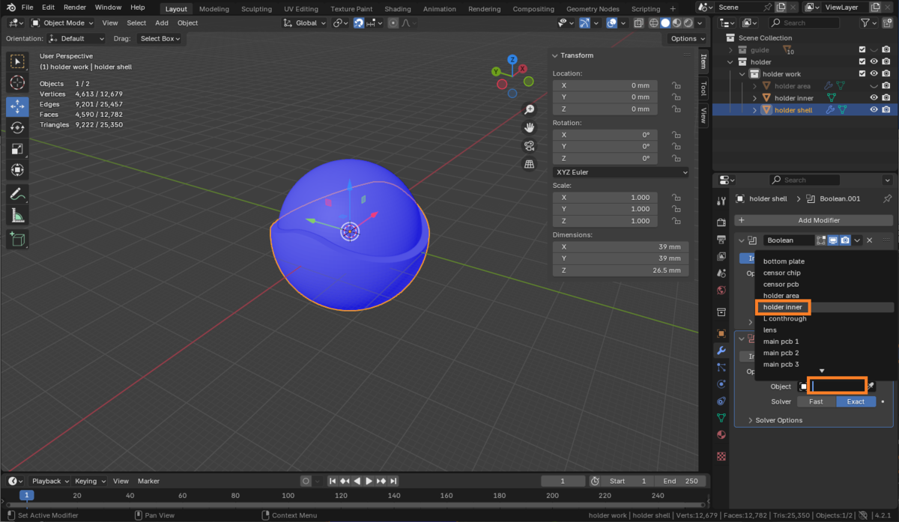Open the Modifiers wrench tab

pos(721,350)
